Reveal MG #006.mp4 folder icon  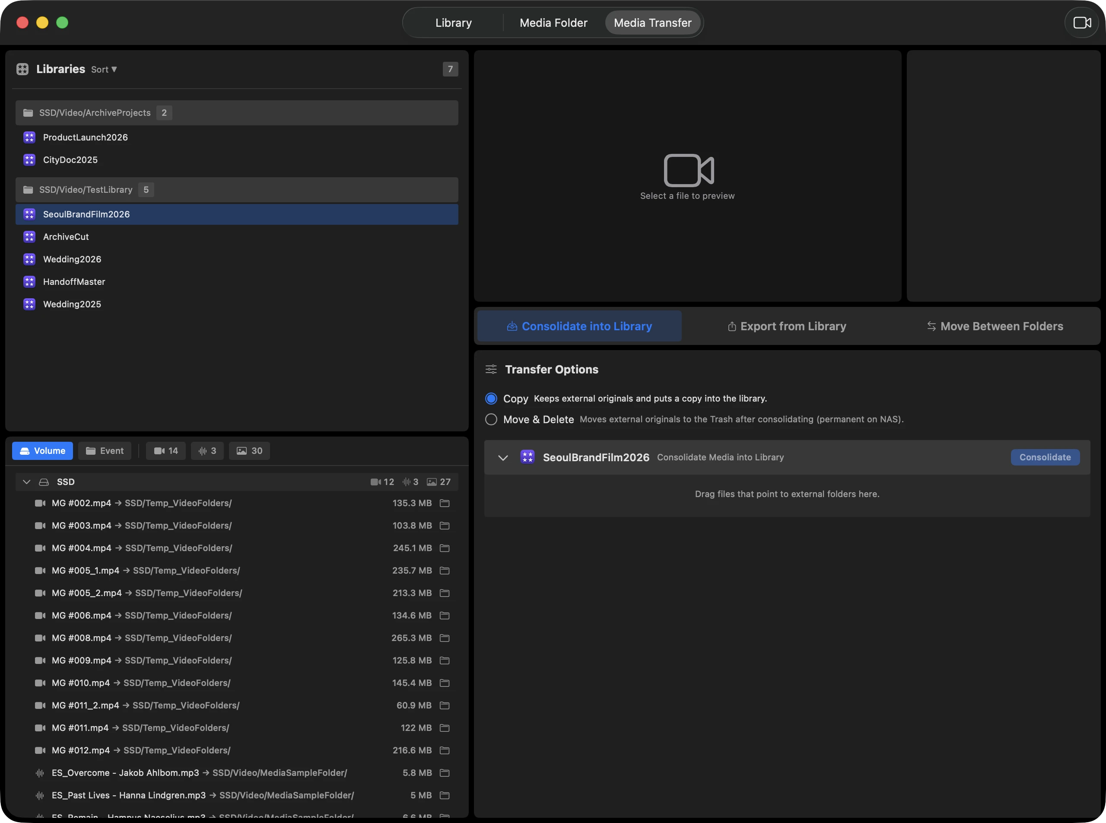tap(445, 616)
